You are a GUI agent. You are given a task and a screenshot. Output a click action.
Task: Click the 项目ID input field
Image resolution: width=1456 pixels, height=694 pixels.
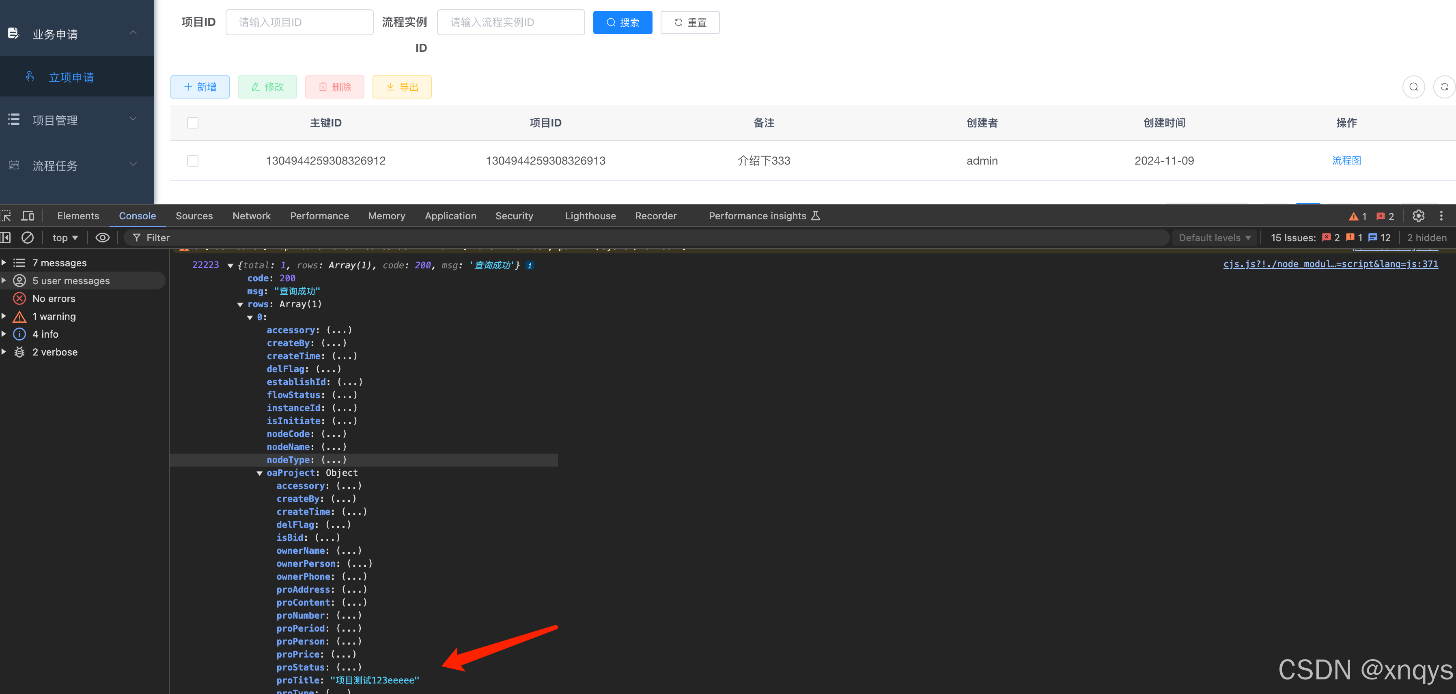299,23
